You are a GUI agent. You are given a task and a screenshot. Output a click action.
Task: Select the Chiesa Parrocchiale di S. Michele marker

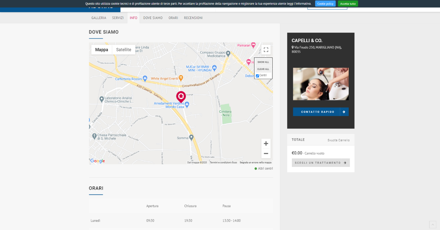(x=94, y=136)
